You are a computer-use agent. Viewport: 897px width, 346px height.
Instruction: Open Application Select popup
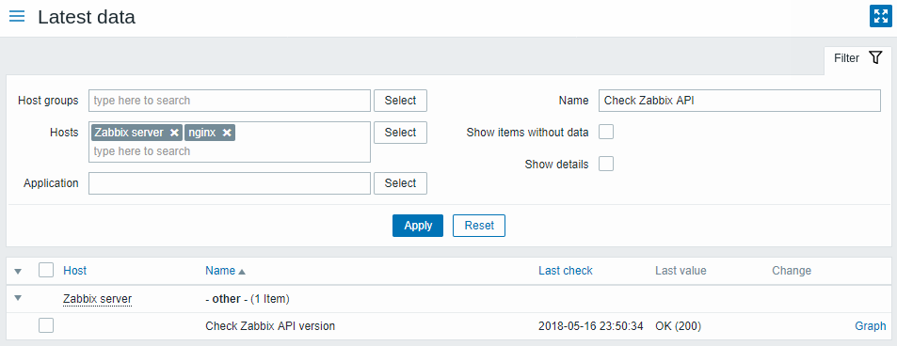(400, 183)
